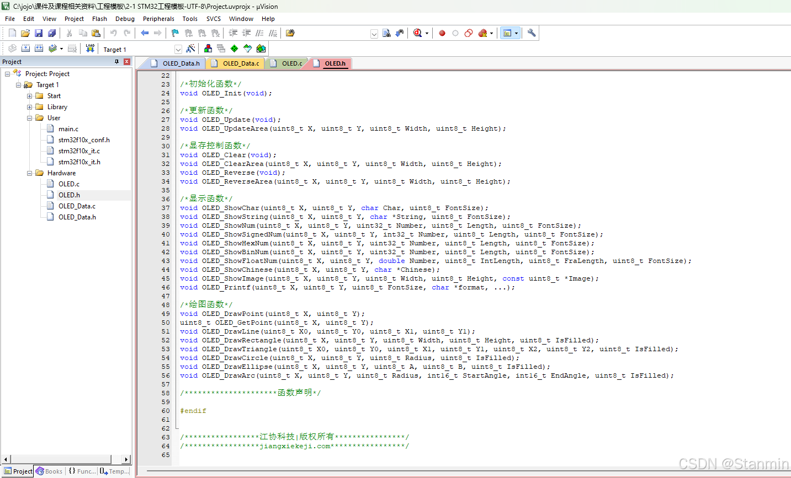Select stm32f10x_it.c in the project tree
791x478 pixels.
pos(79,151)
